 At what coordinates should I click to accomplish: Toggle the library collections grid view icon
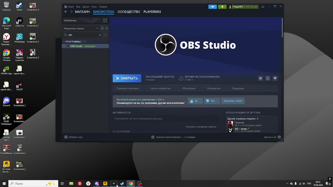point(105,20)
